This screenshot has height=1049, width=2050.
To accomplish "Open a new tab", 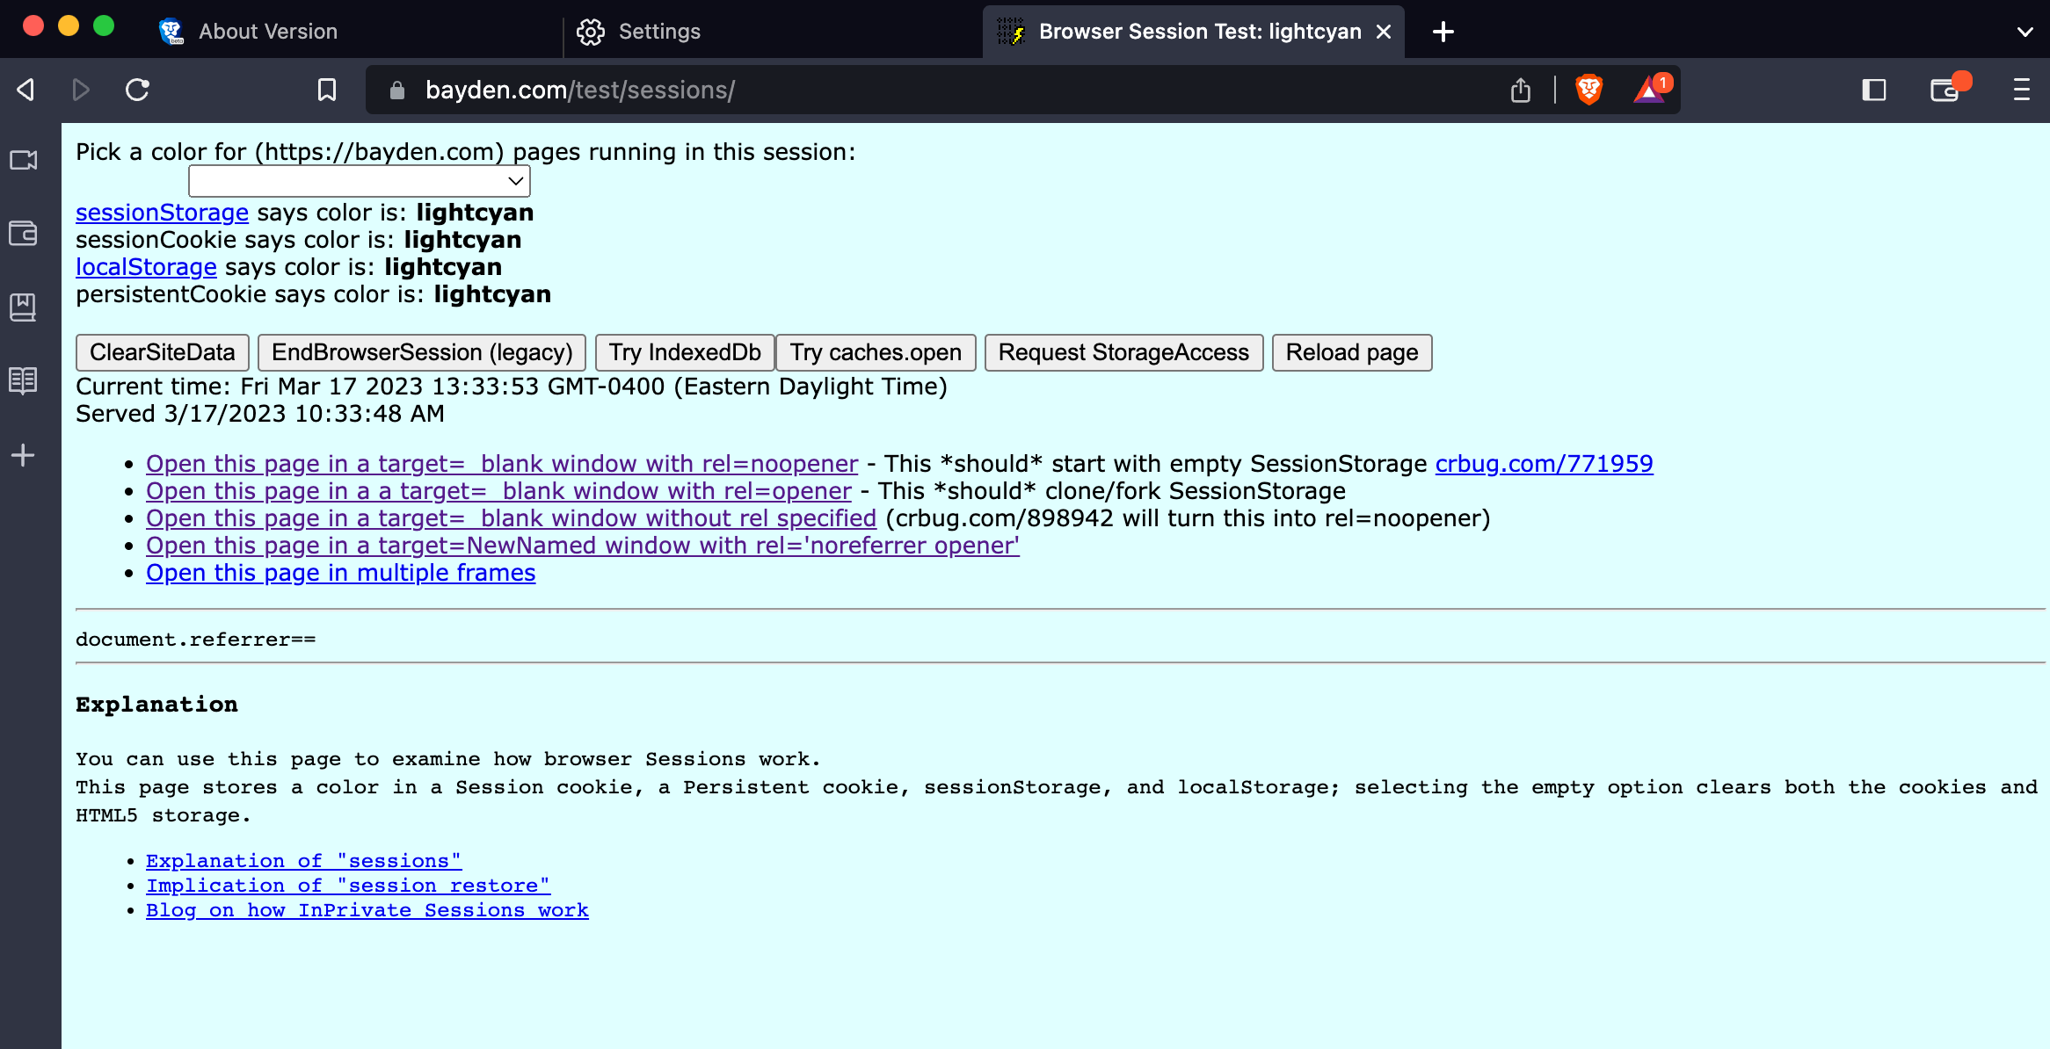I will [1443, 33].
